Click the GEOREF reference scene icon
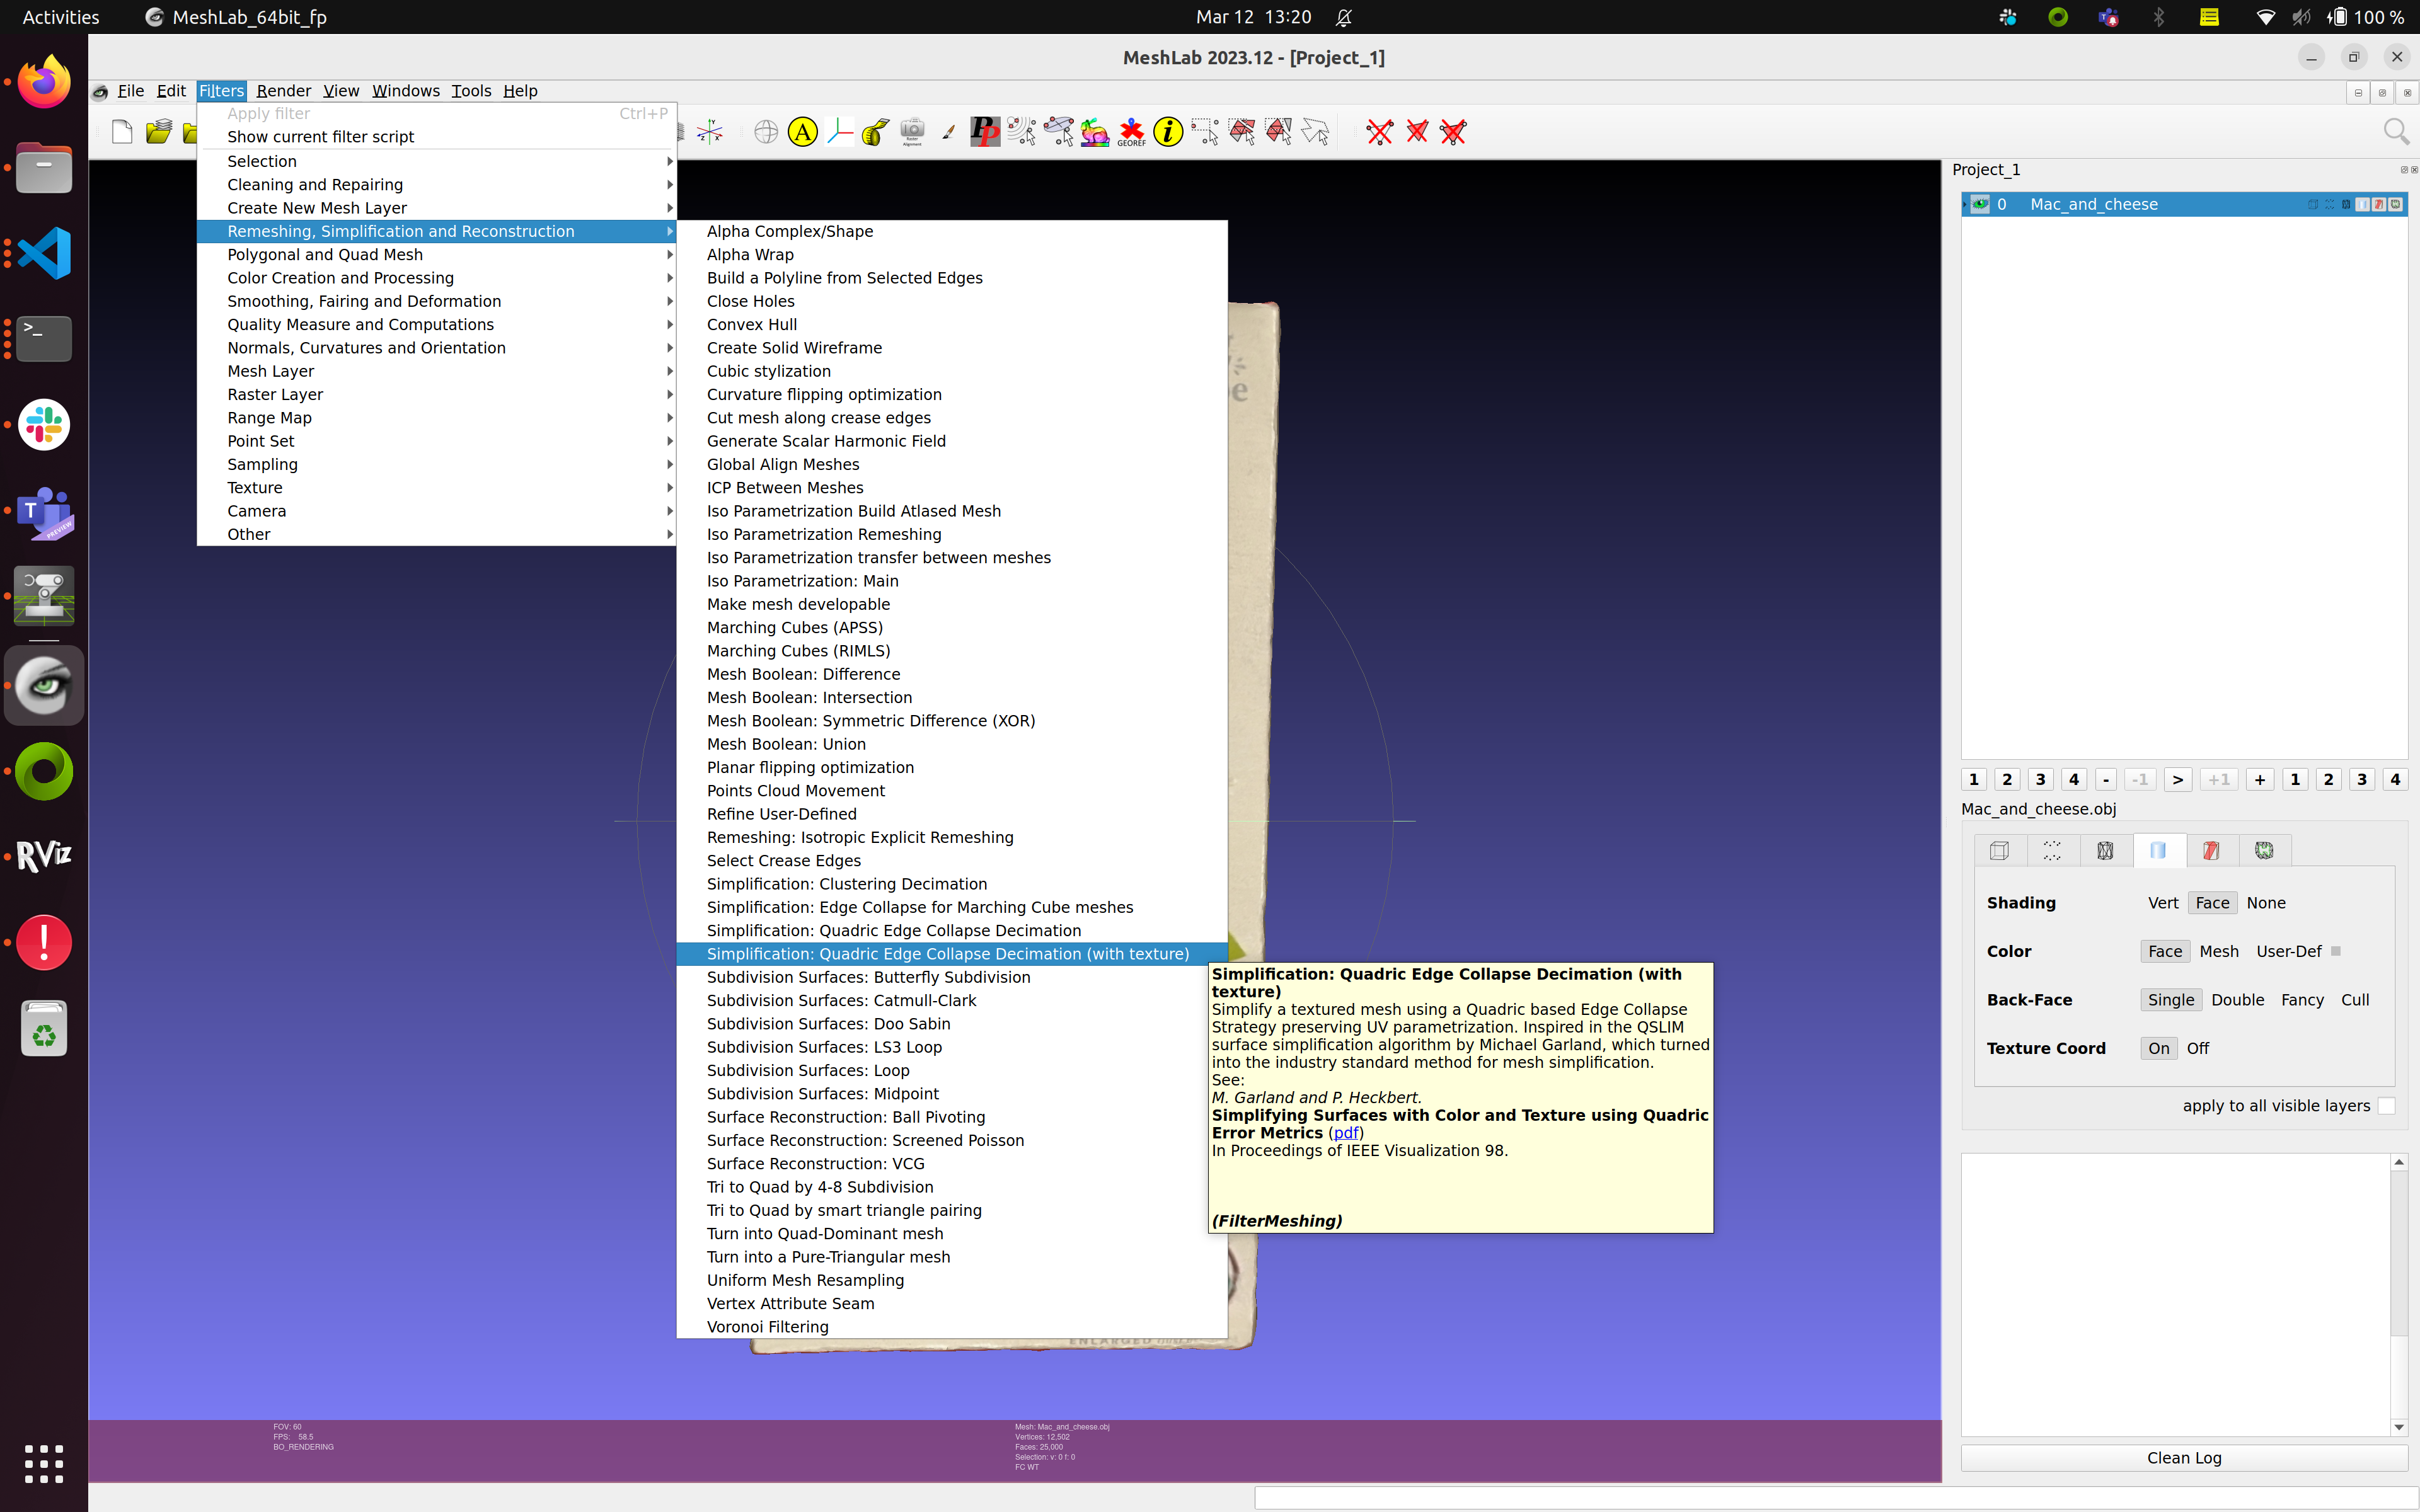The width and height of the screenshot is (2420, 1512). coord(1131,132)
